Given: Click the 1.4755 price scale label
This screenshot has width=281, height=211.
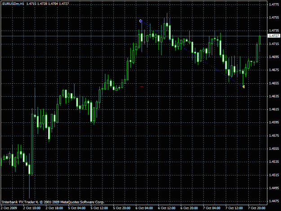Looking at the screenshot, I should pos(274,18).
